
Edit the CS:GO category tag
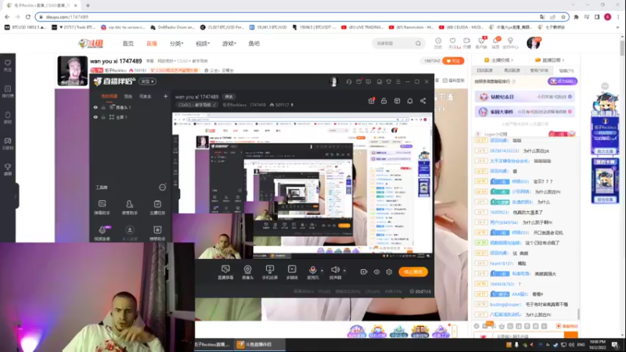point(198,105)
